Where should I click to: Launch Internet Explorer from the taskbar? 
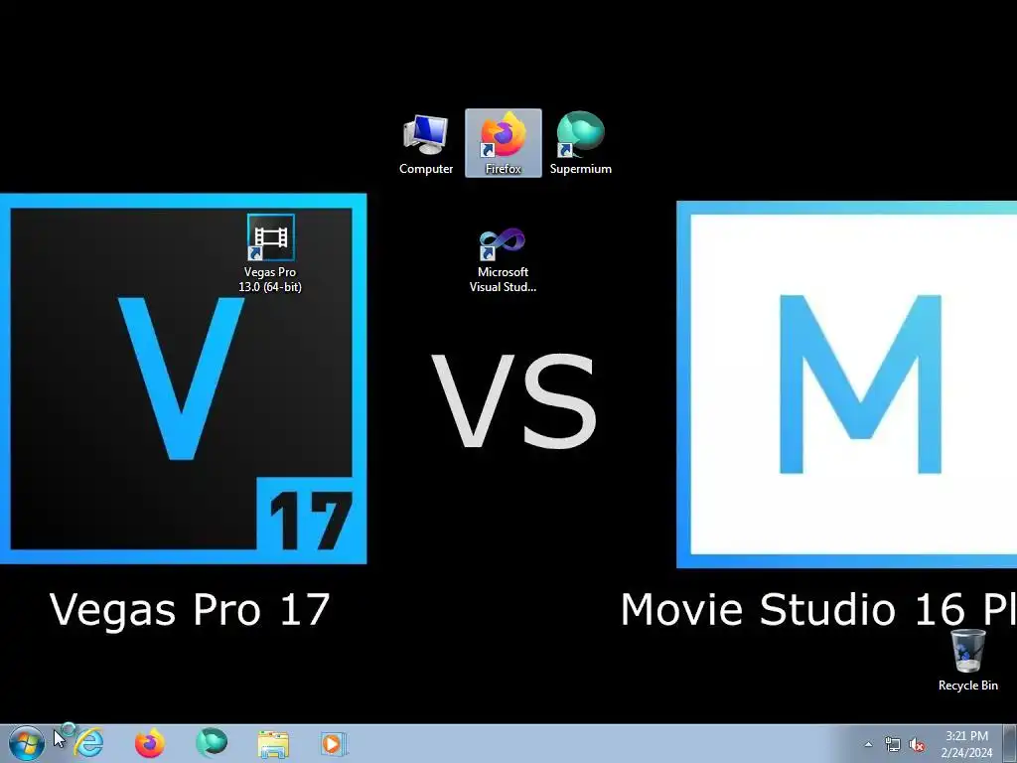(87, 743)
